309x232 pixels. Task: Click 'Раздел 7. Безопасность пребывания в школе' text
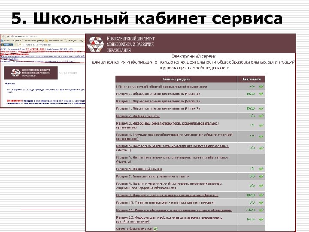point(152,177)
